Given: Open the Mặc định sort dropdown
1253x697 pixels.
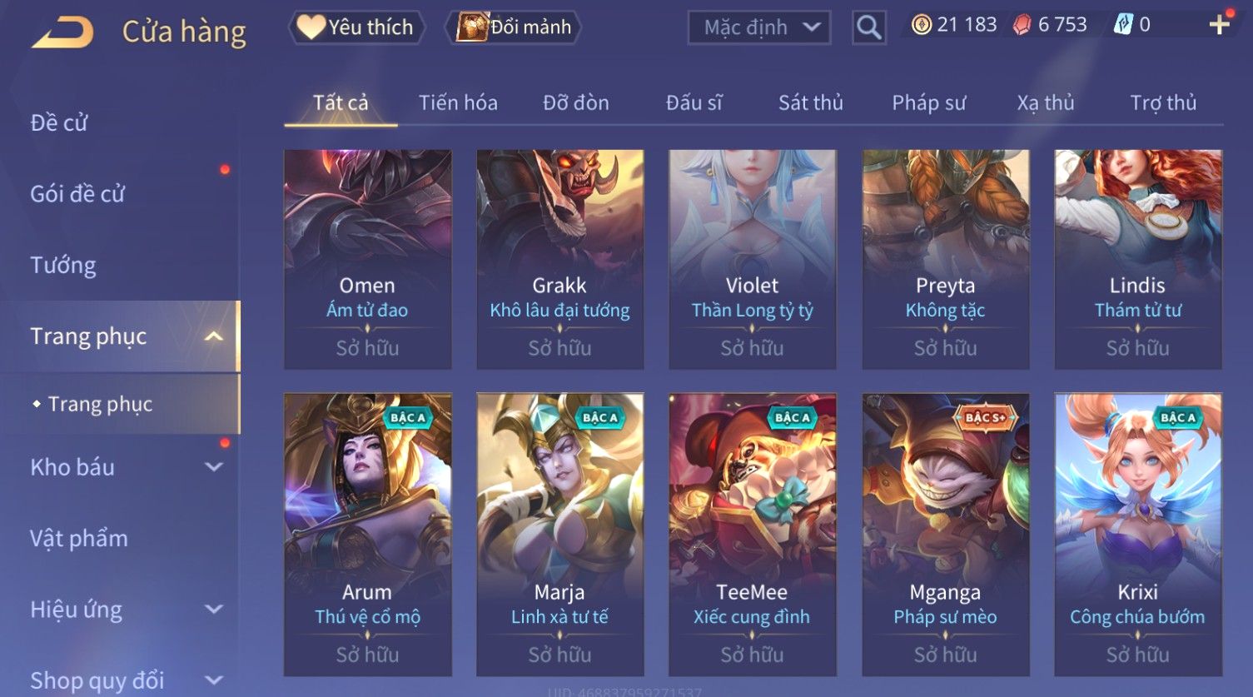Looking at the screenshot, I should point(759,27).
